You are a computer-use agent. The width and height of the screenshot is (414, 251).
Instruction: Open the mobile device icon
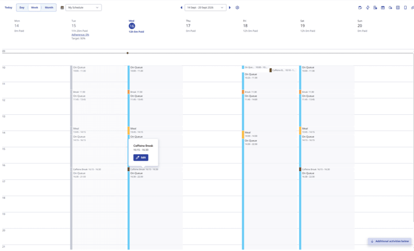tap(405, 8)
